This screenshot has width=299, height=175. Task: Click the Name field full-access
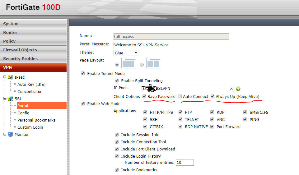click(171, 37)
